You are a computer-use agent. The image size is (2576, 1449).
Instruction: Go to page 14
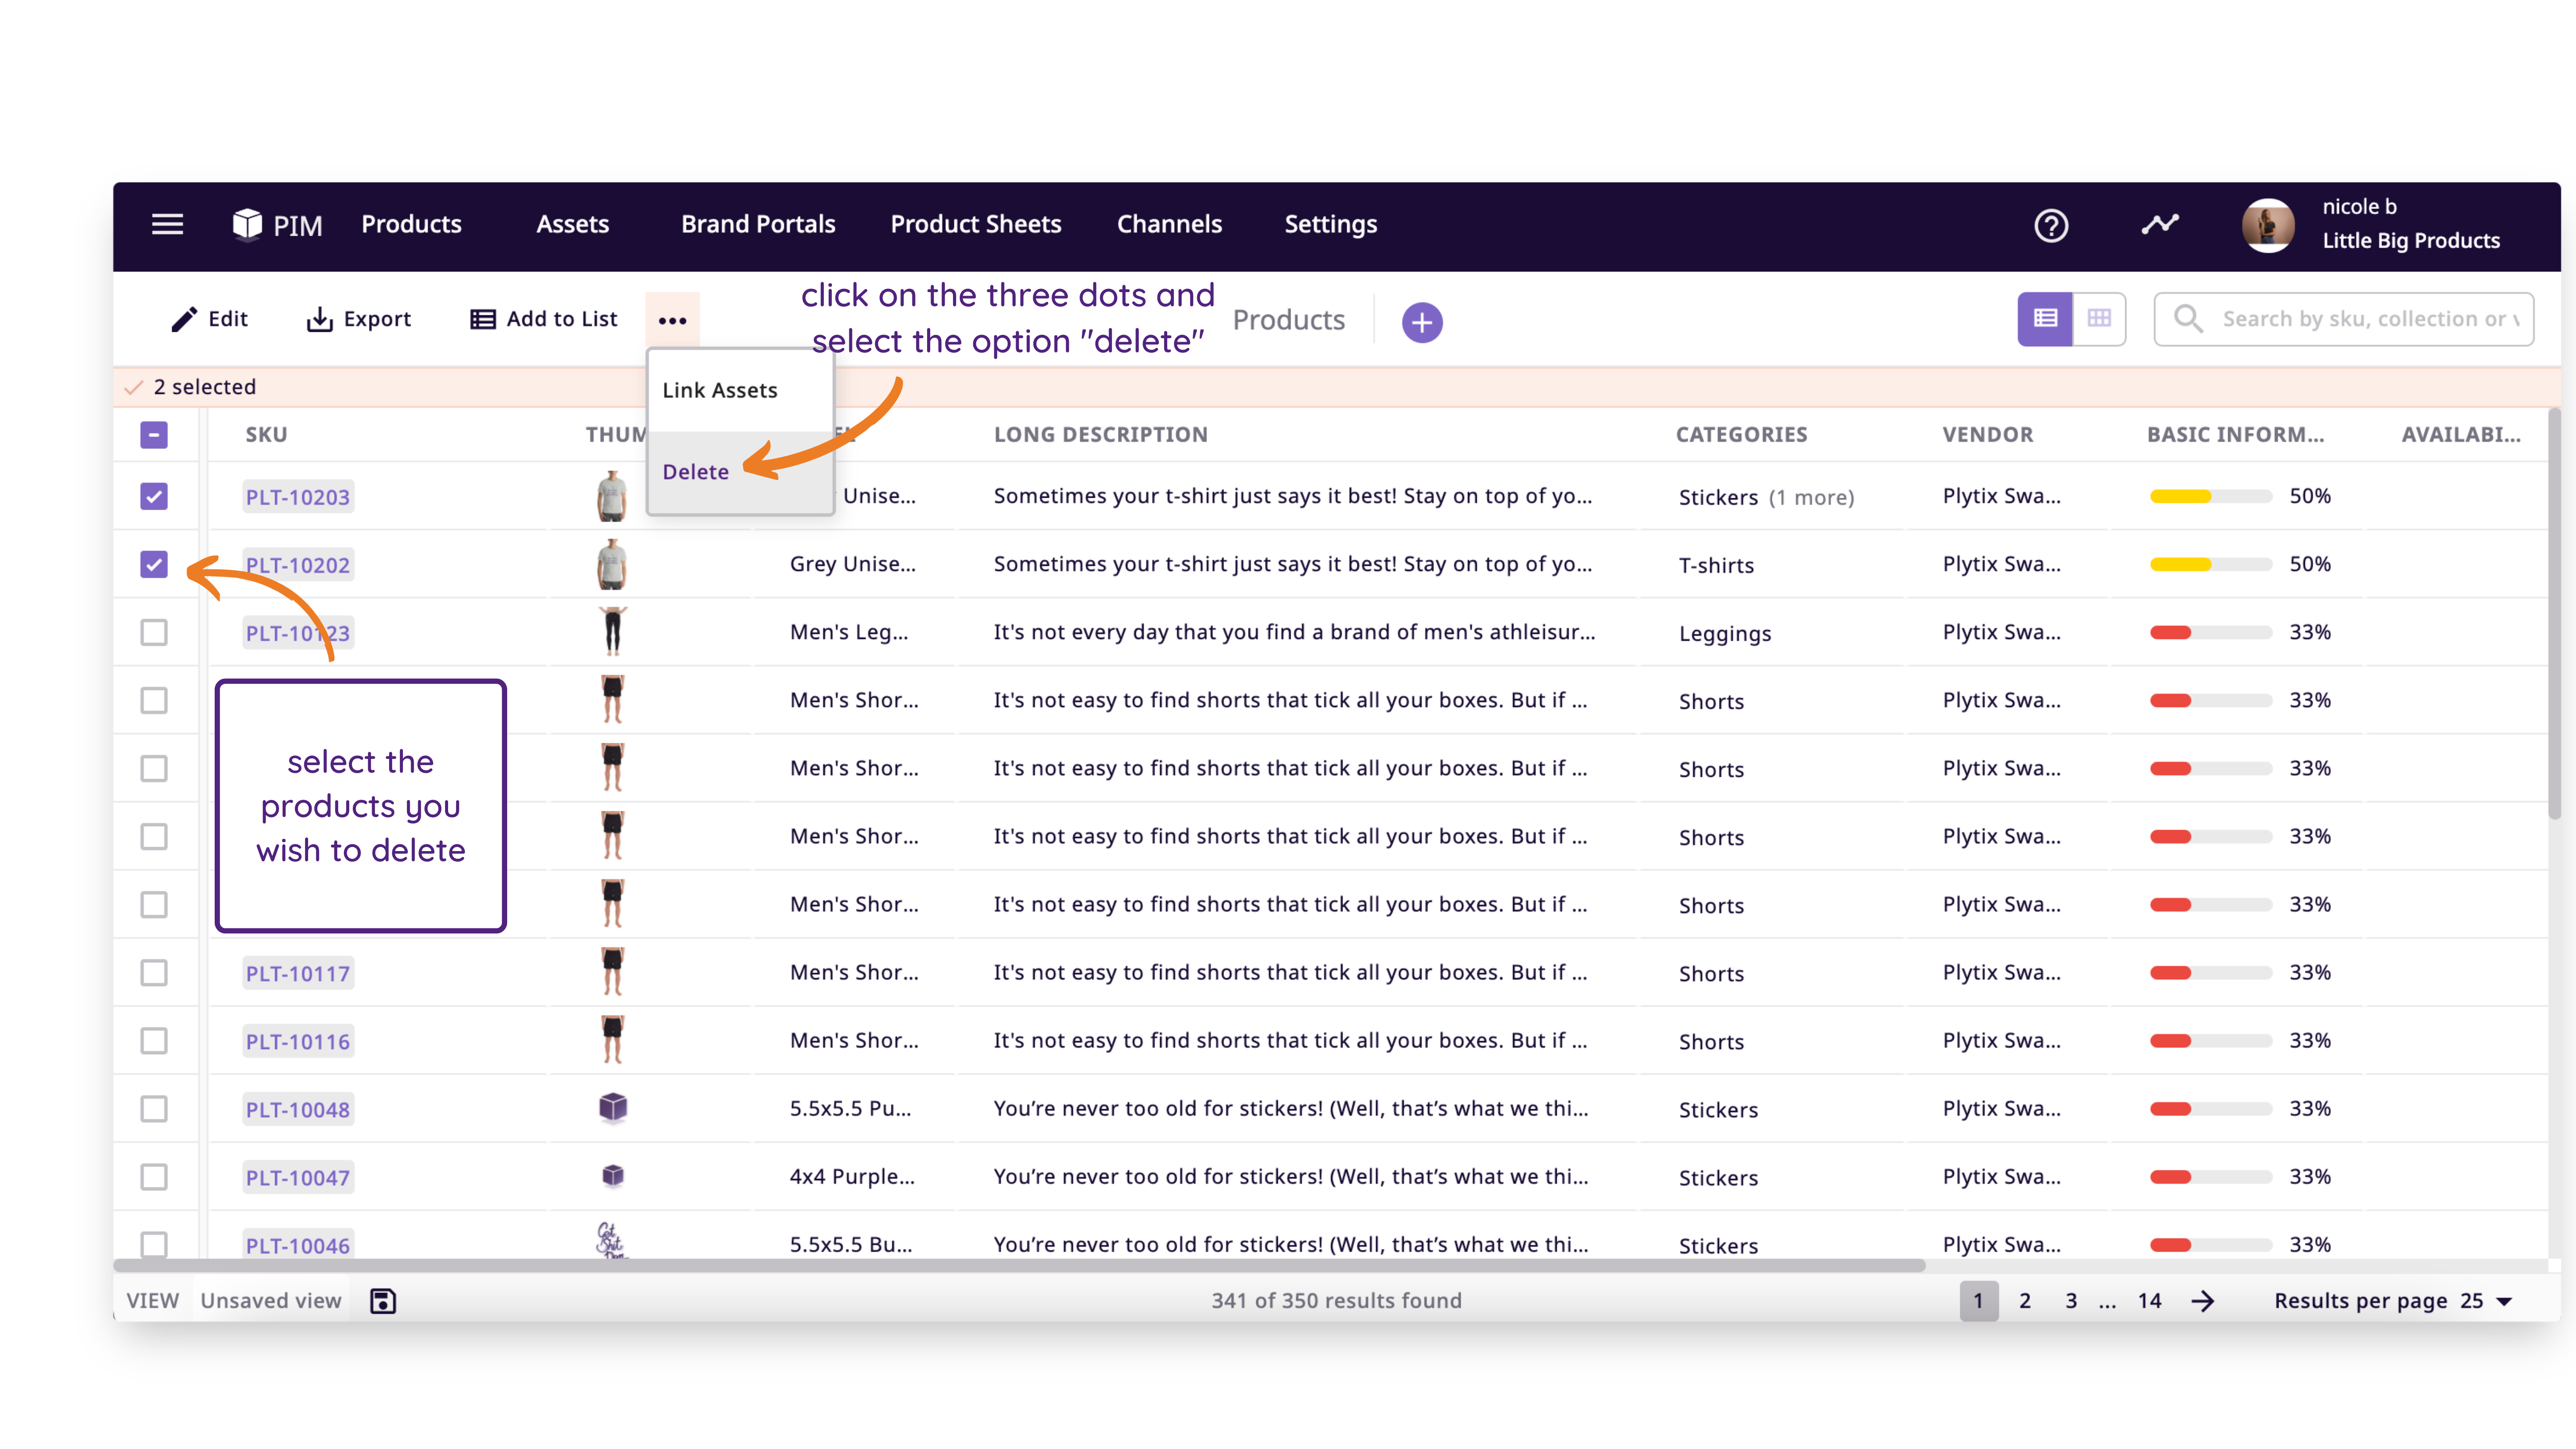tap(2150, 1301)
